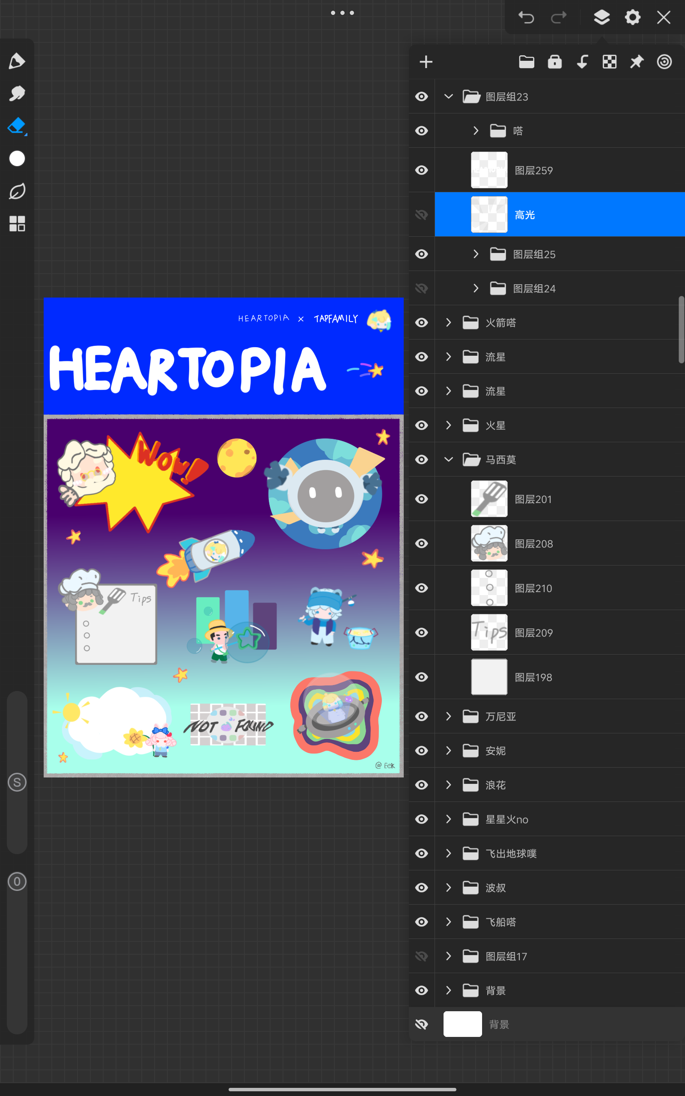Click the alpha lock checkerboard icon
This screenshot has width=685, height=1096.
tap(609, 62)
